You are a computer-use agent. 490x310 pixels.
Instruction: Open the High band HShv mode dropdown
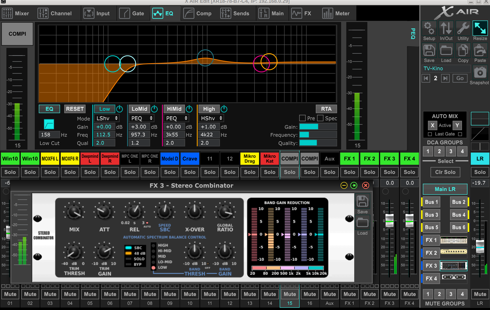tap(211, 118)
